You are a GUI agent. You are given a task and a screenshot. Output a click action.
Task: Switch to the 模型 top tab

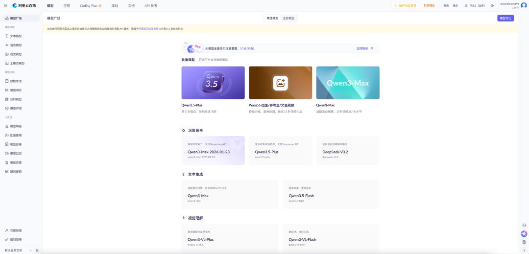(x=50, y=6)
